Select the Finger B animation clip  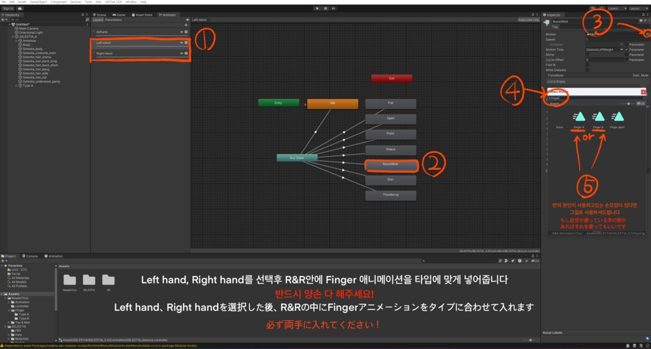(598, 120)
